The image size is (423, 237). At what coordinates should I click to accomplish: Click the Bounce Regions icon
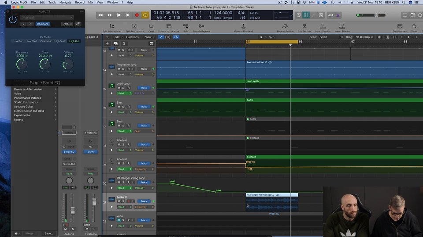click(201, 28)
